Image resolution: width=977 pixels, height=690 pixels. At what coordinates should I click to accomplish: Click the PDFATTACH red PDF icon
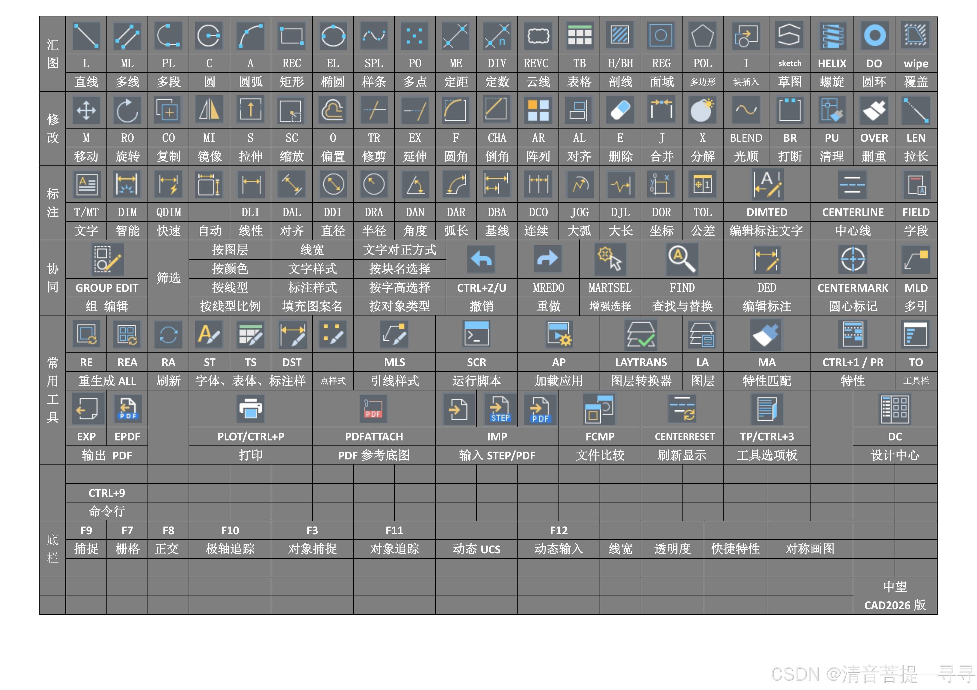[373, 409]
